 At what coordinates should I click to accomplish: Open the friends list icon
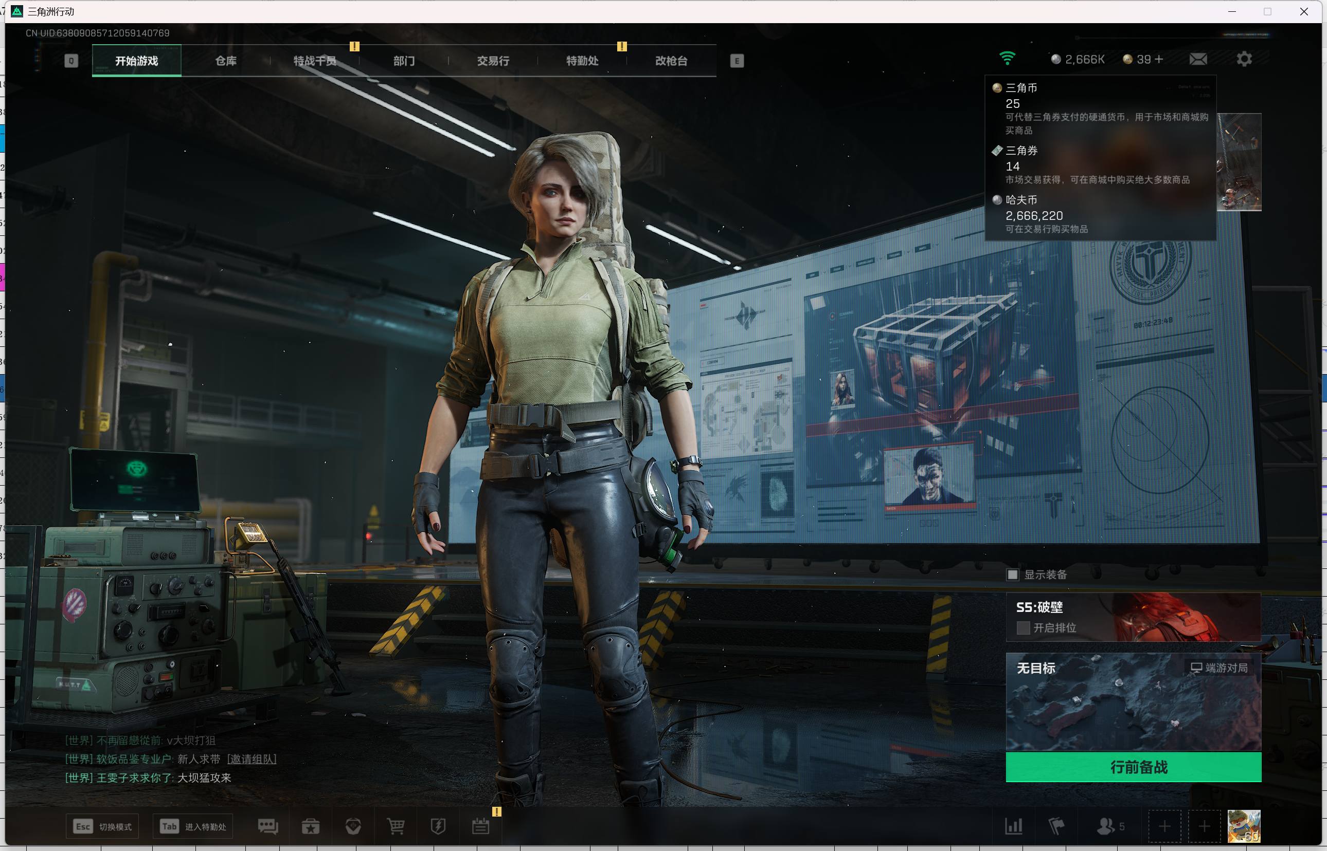coord(1106,826)
